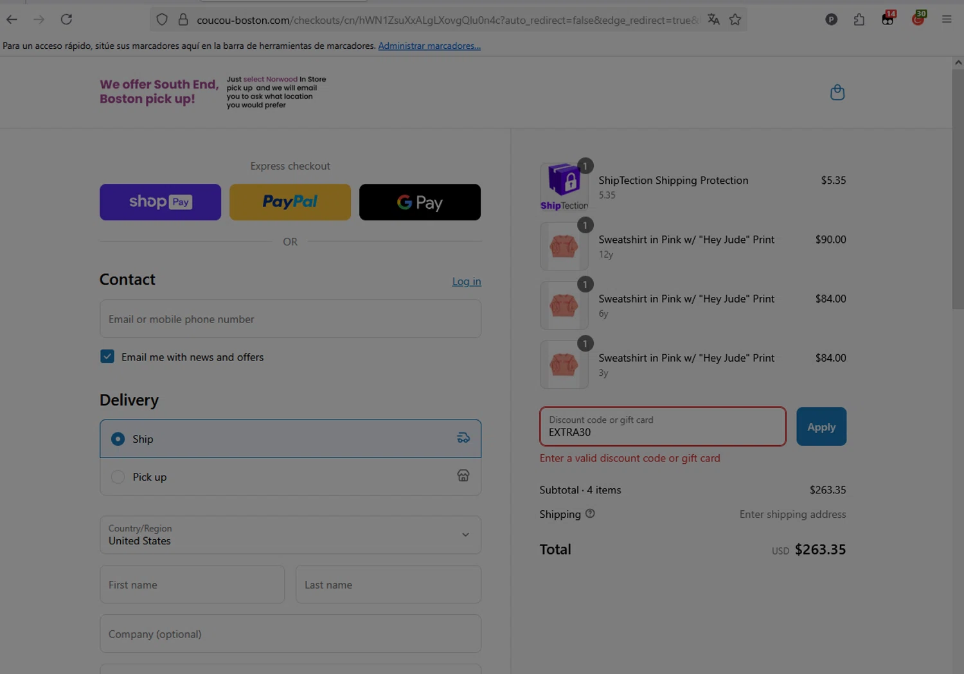Viewport: 964px width, 674px height.
Task: Focus the Last name field
Action: 388,585
